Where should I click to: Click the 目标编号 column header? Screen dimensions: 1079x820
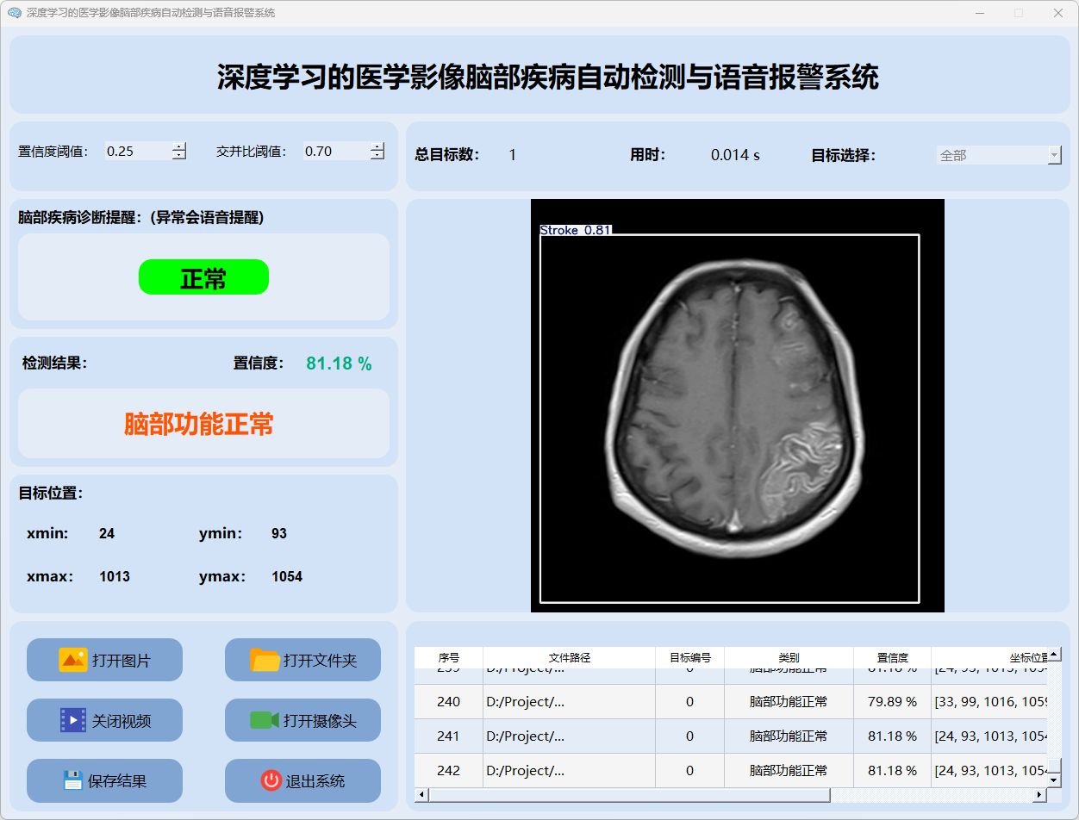[x=690, y=657]
